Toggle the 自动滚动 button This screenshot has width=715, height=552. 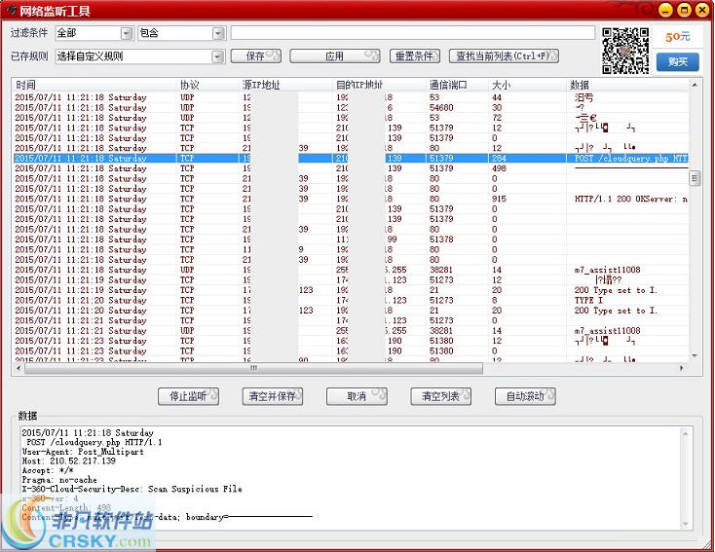(x=525, y=396)
